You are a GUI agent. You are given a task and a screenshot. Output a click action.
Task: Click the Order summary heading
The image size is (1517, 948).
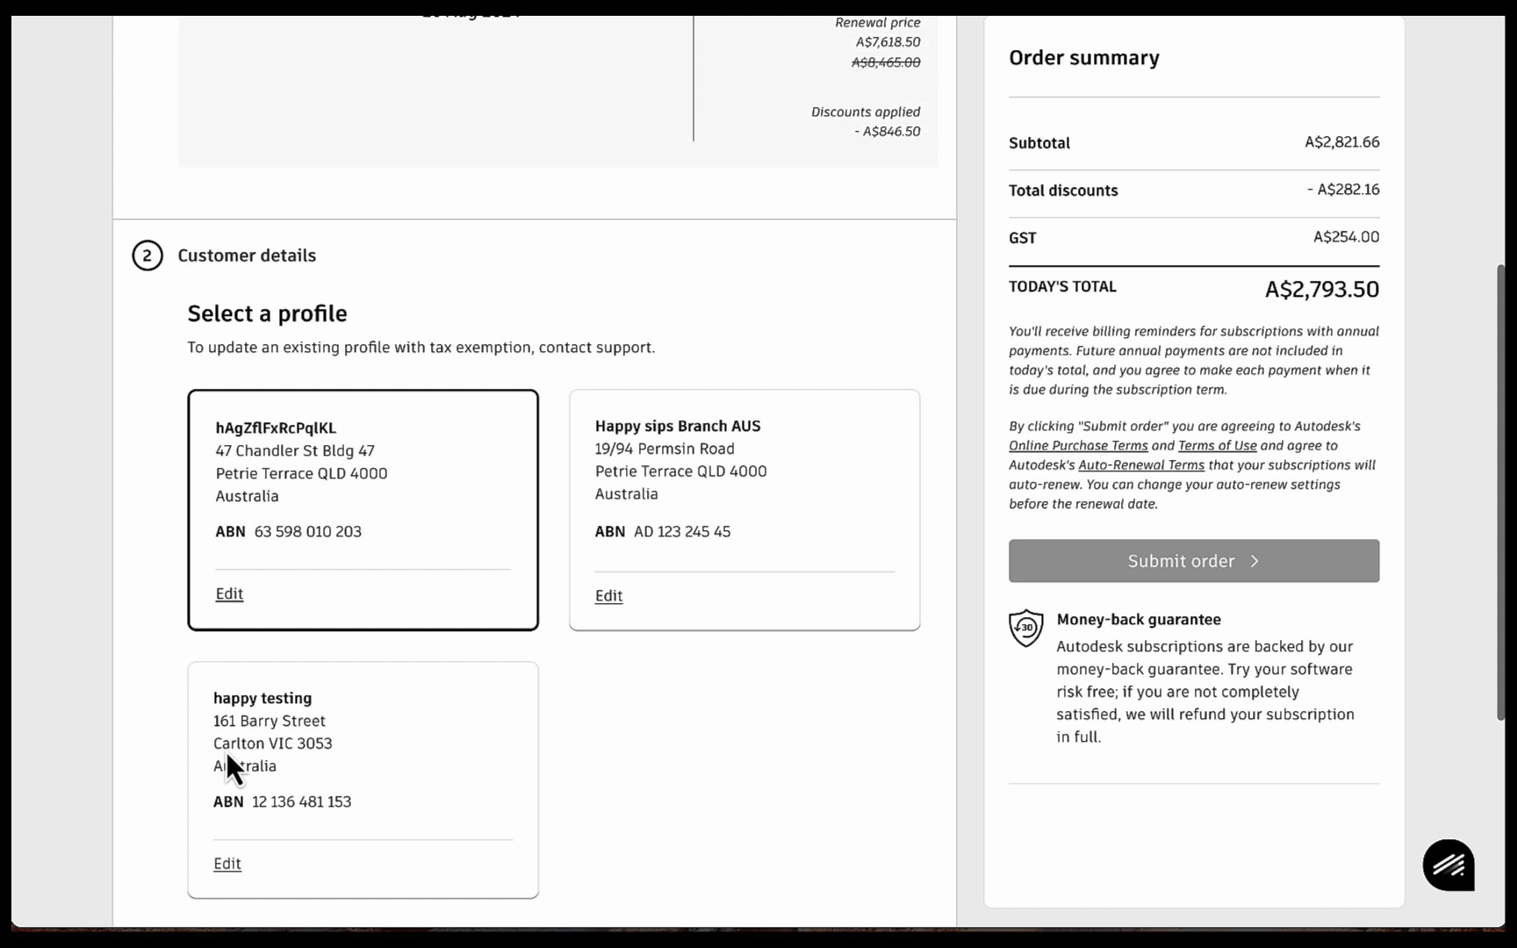point(1083,57)
